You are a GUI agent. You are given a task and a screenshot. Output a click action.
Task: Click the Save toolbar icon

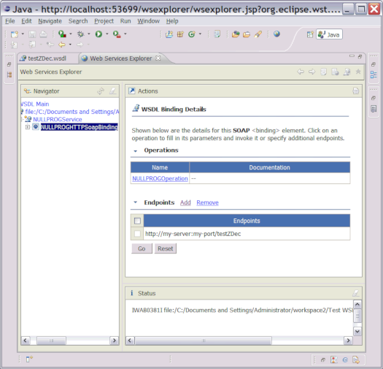click(x=32, y=34)
